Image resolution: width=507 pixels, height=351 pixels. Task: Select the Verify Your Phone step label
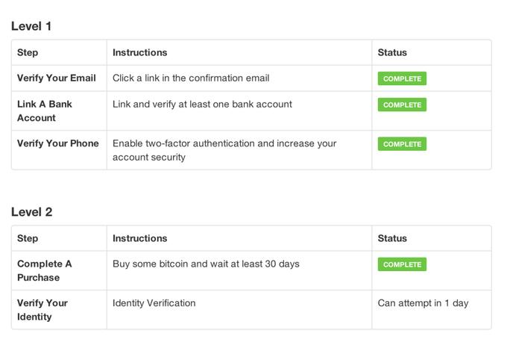tap(58, 143)
